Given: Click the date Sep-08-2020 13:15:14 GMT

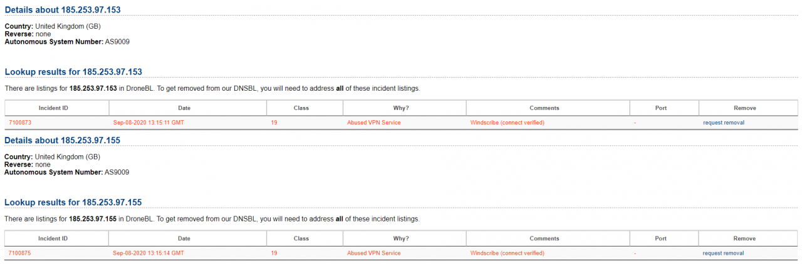Looking at the screenshot, I should pos(148,253).
